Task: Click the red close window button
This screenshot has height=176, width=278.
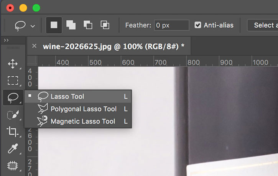Action: (x=10, y=8)
